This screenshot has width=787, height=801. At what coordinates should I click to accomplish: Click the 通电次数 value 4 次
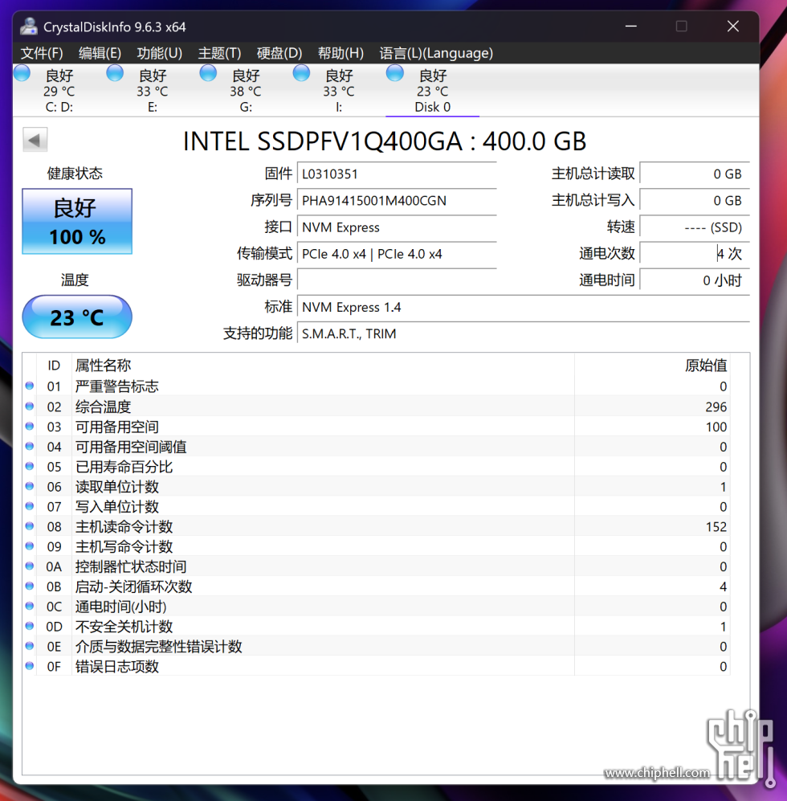click(x=695, y=254)
